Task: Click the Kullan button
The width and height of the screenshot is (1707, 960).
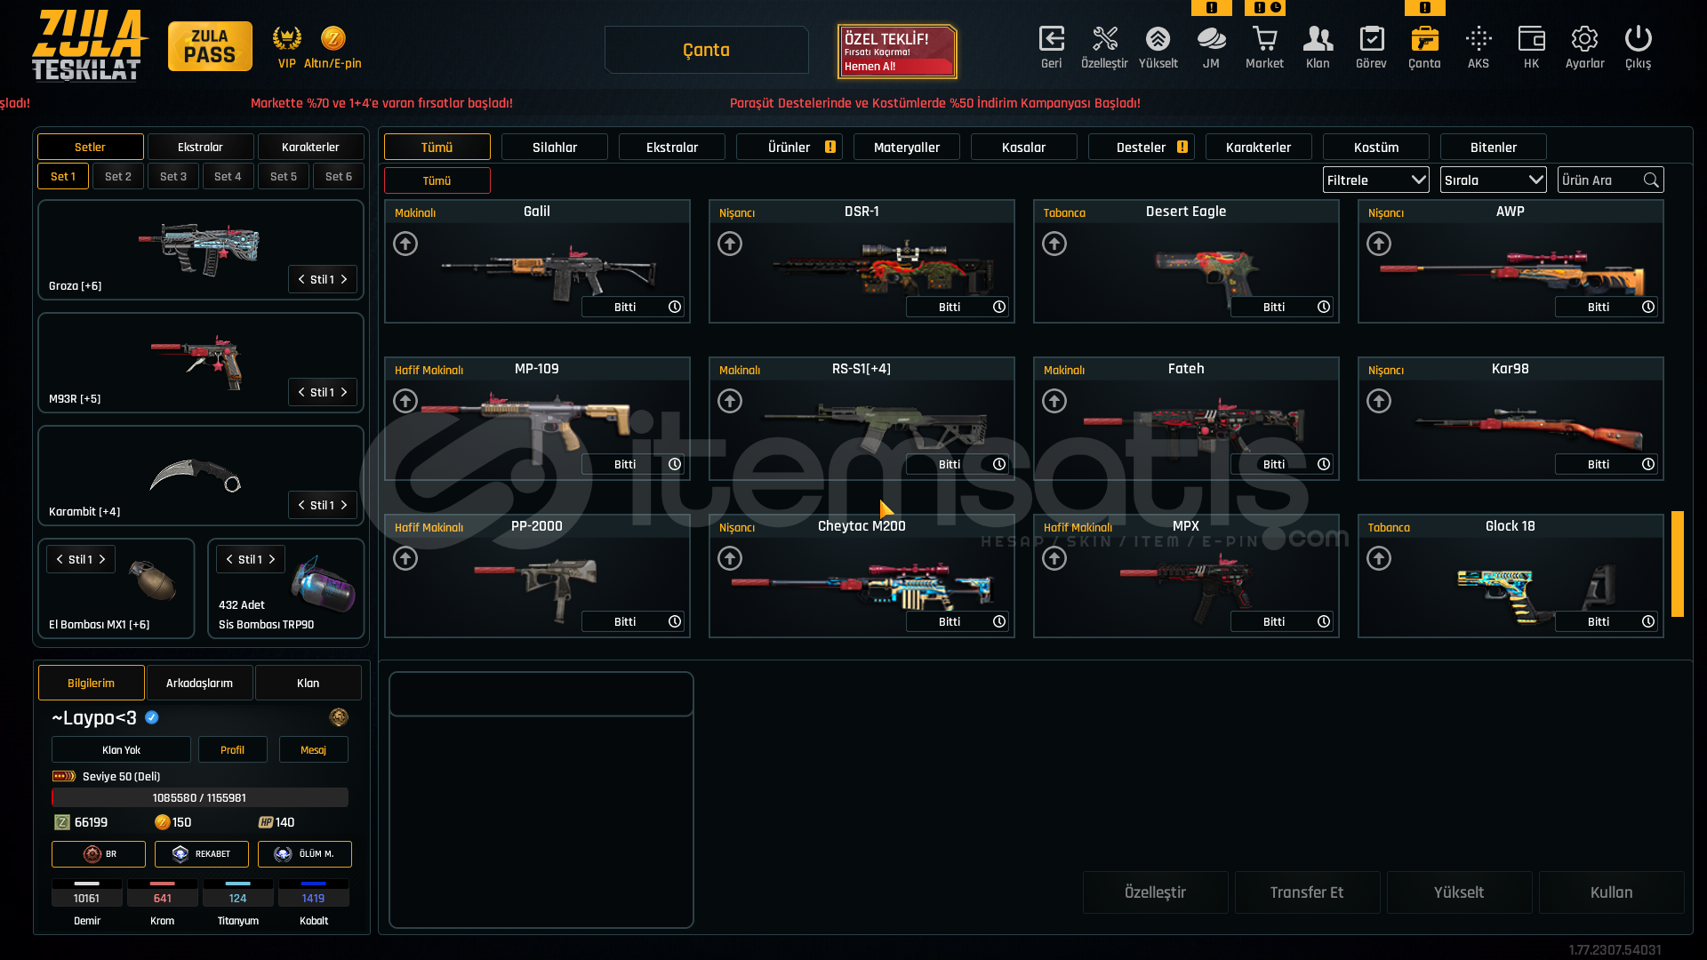Action: pyautogui.click(x=1611, y=892)
